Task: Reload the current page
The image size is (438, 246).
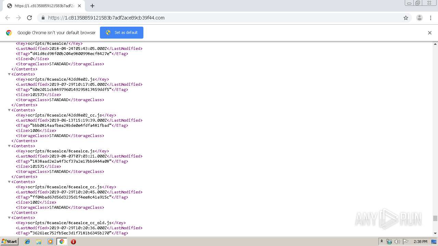Action: pyautogui.click(x=29, y=18)
